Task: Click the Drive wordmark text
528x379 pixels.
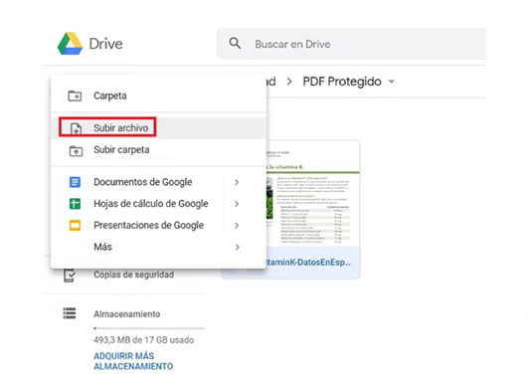Action: (105, 44)
